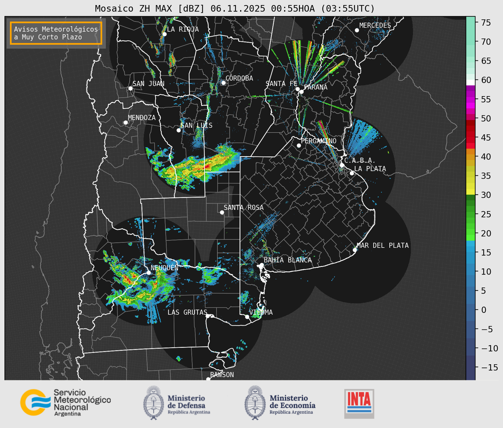Click the 30 dBZ yellow color band

tap(470, 192)
